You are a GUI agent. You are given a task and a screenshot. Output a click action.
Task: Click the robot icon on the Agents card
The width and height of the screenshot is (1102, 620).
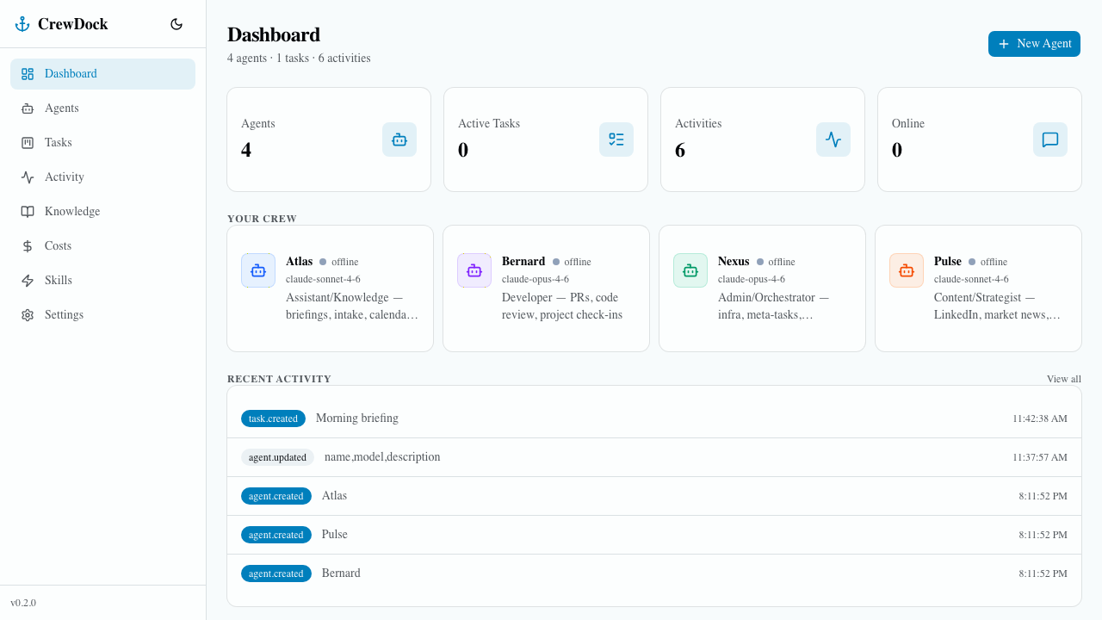[x=399, y=139]
